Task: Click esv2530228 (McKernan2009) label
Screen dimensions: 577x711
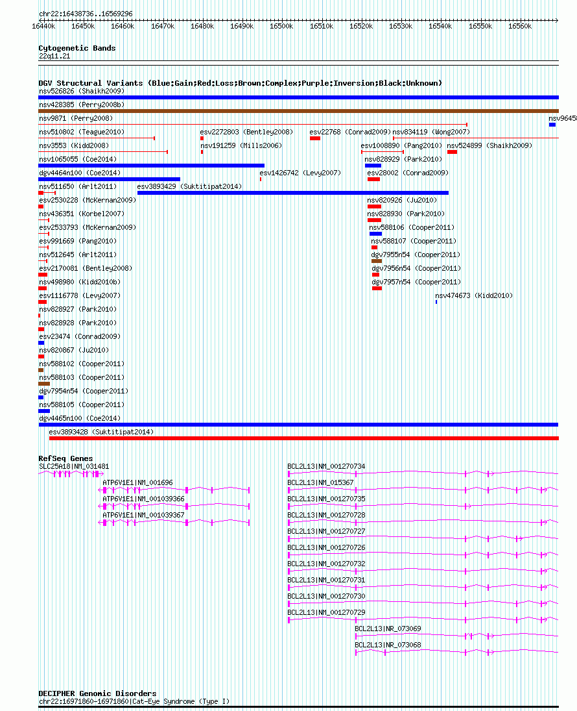Action: tap(88, 200)
